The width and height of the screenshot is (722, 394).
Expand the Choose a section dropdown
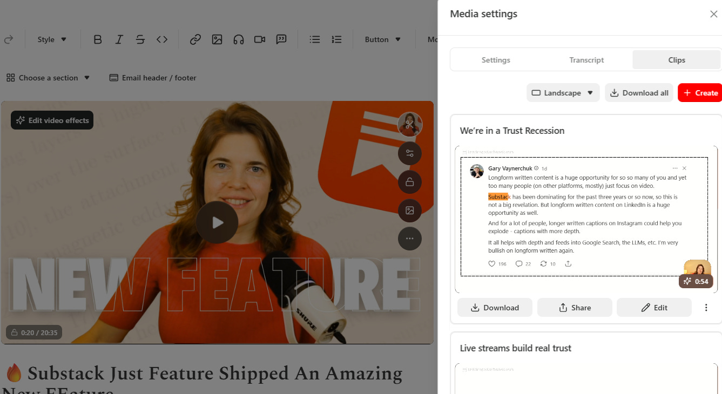click(x=48, y=78)
